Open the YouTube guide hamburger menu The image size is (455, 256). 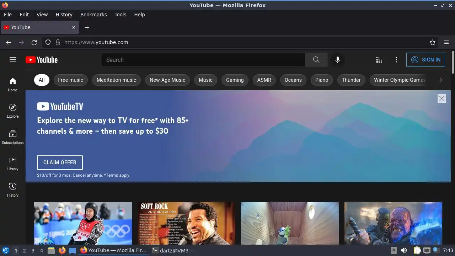coord(13,60)
